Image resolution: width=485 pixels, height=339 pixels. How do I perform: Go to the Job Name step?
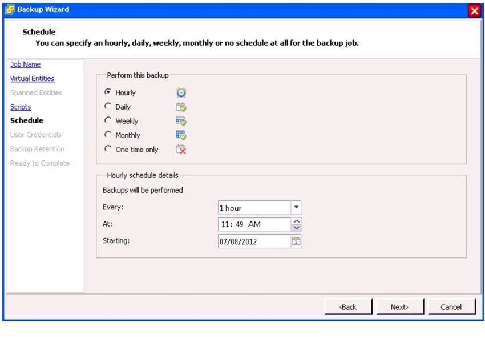click(25, 64)
